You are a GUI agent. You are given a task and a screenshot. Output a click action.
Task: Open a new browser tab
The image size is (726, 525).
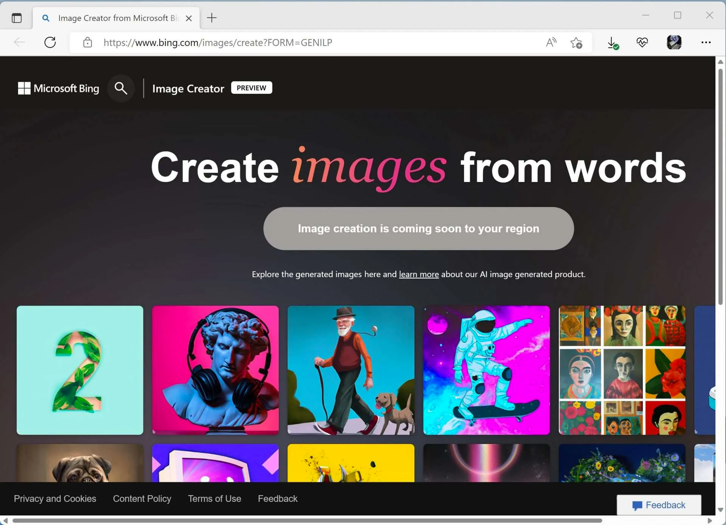coord(211,18)
